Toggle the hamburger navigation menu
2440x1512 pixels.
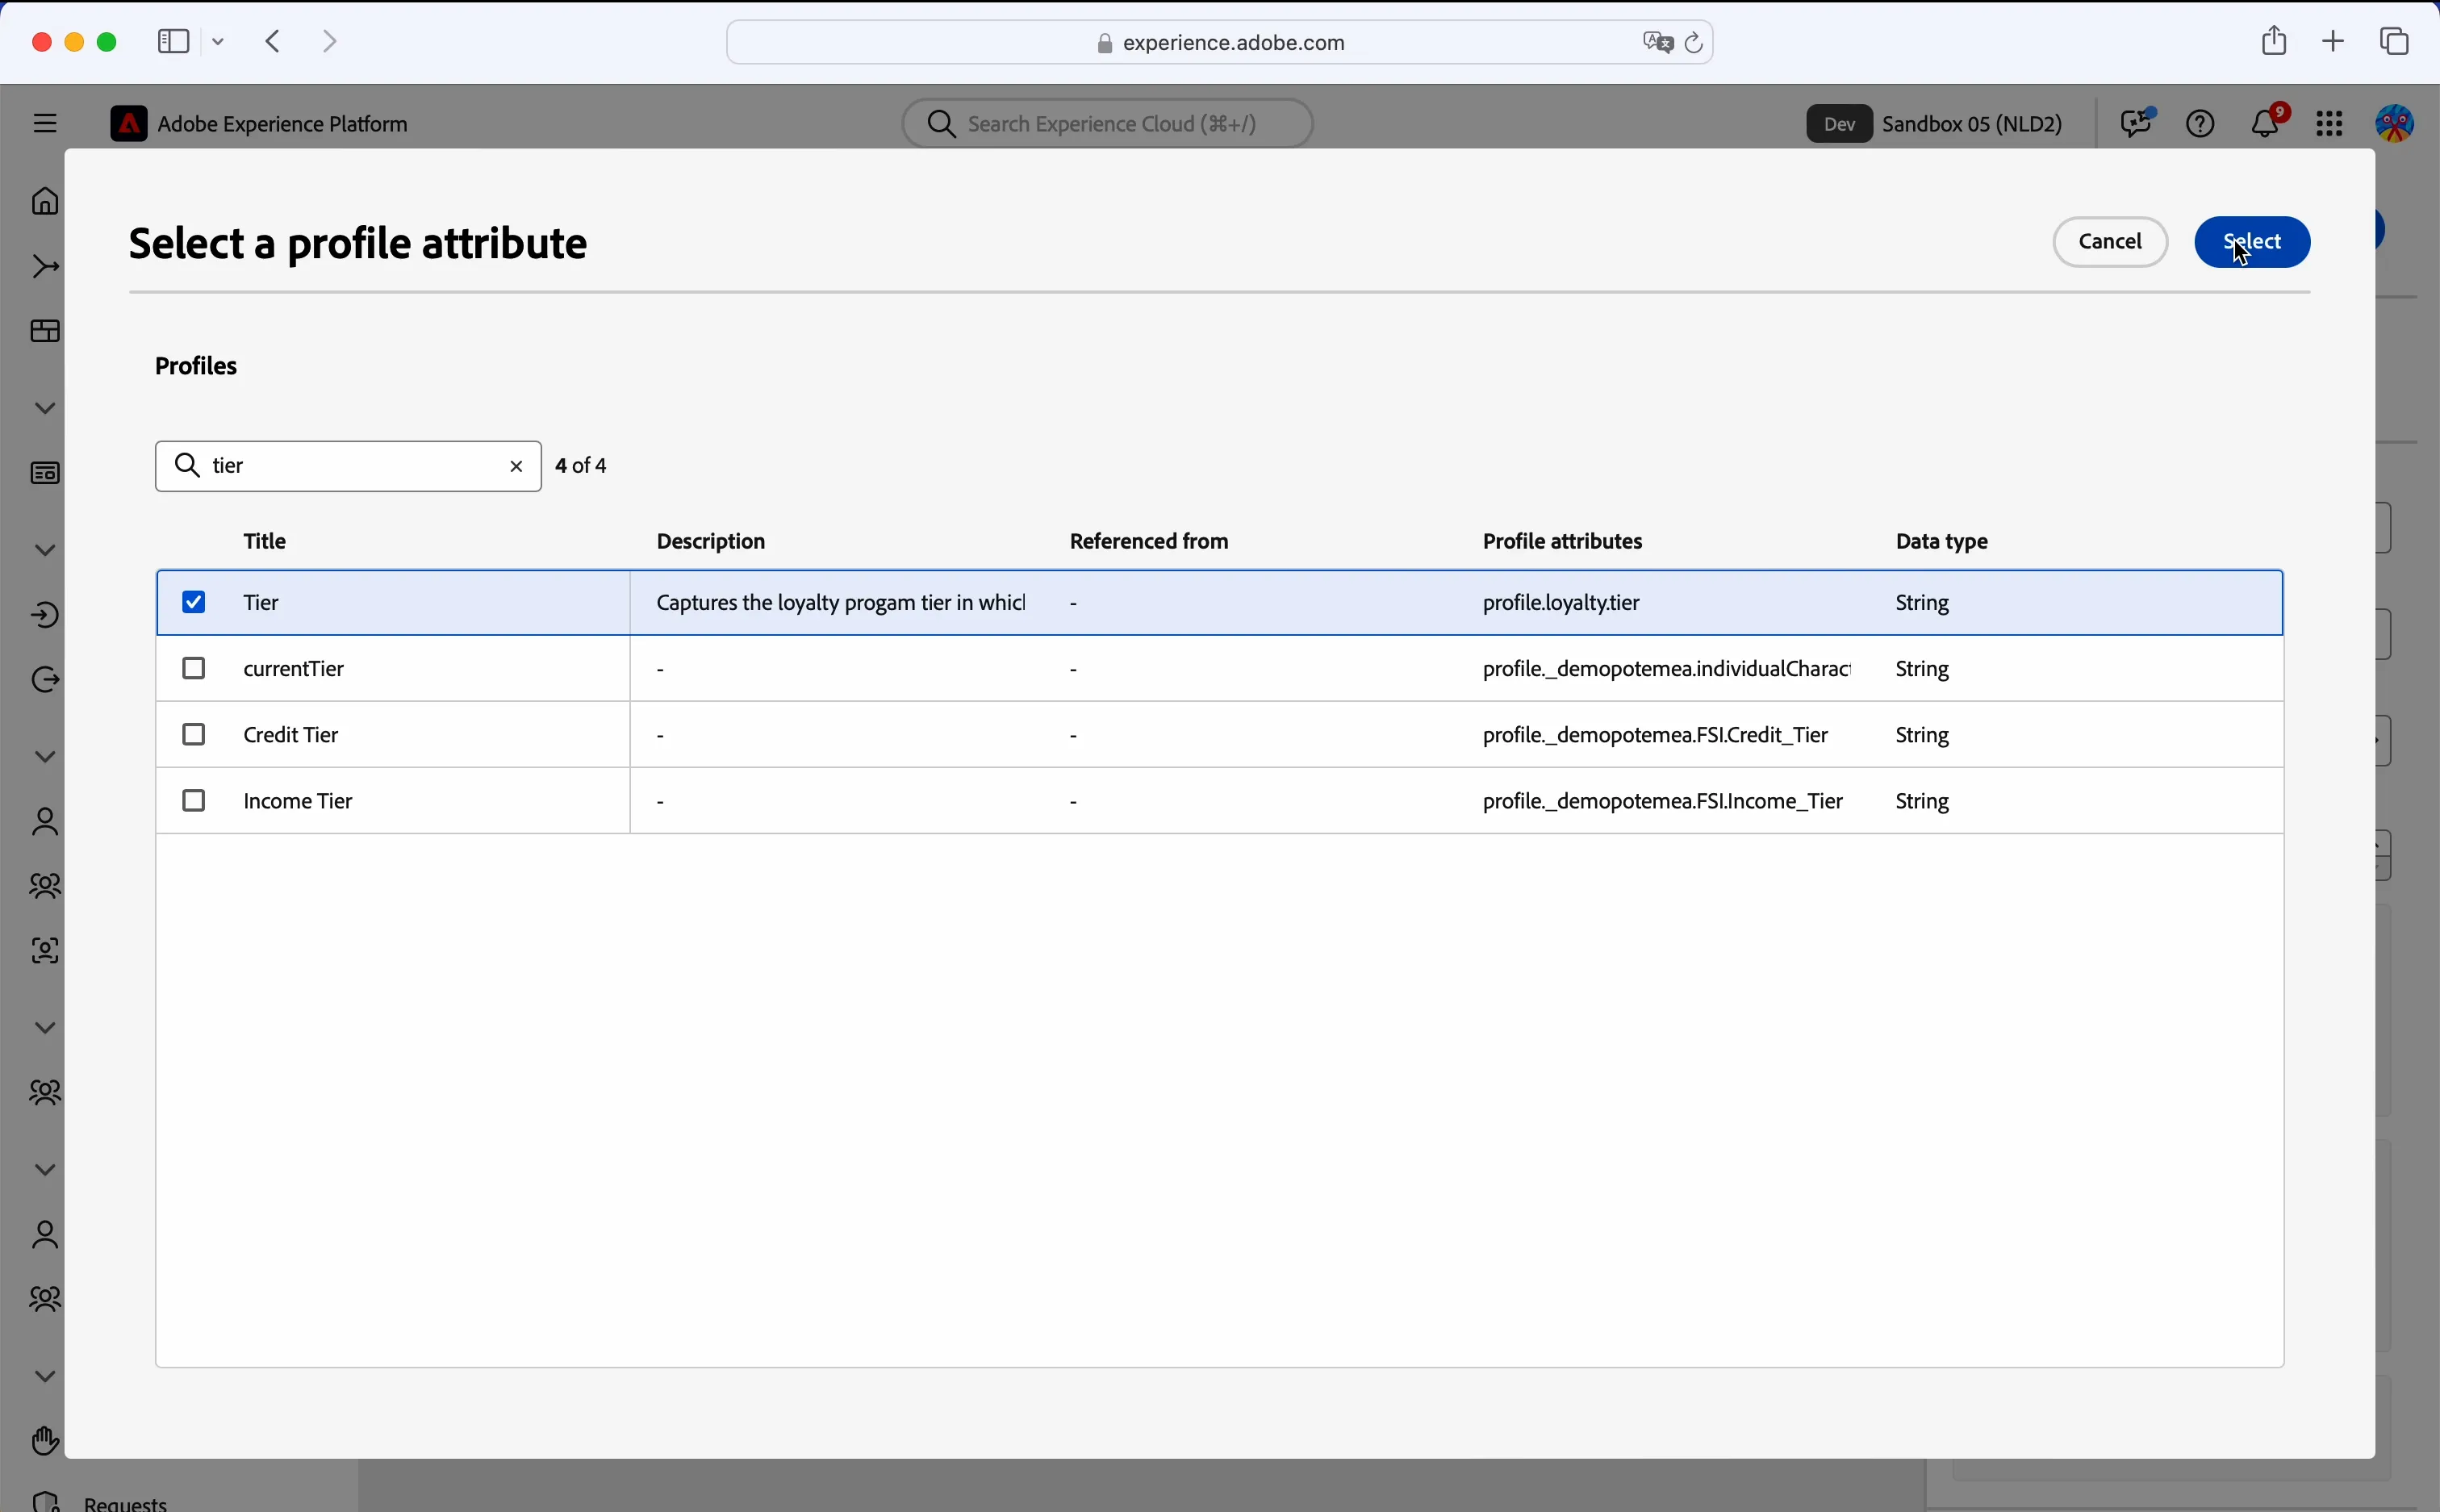pos(45,124)
